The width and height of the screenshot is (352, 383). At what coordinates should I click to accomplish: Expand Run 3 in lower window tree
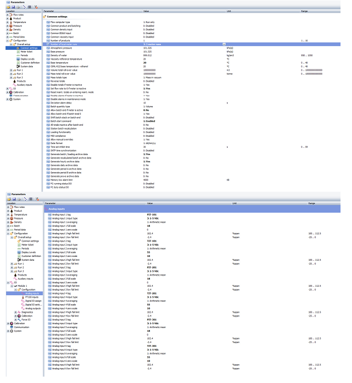coord(12,271)
